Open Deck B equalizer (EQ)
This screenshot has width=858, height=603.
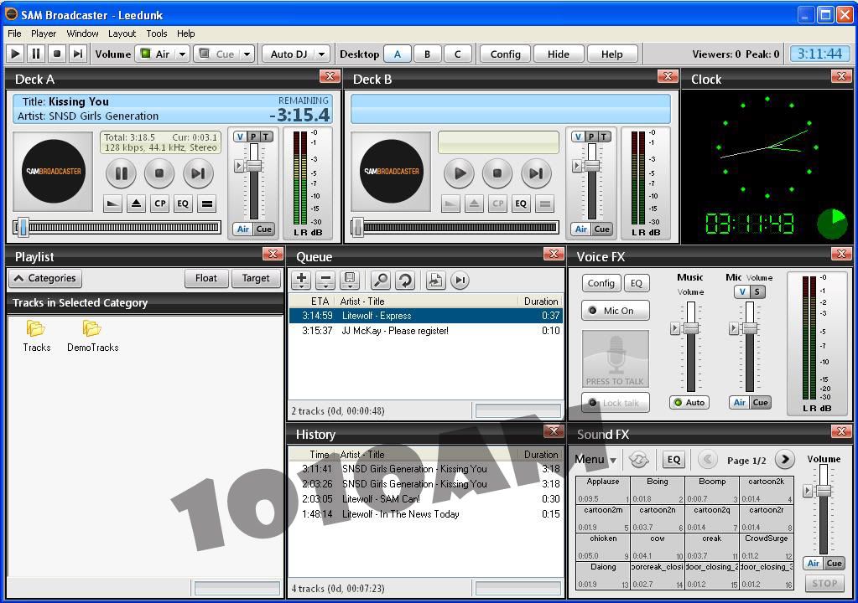click(521, 204)
